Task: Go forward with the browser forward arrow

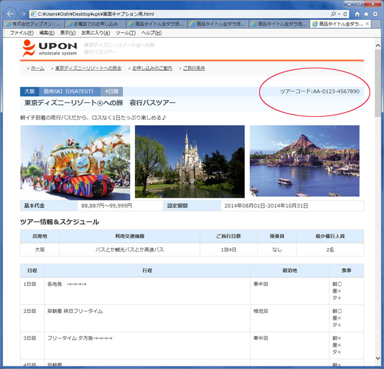Action: click(x=23, y=14)
